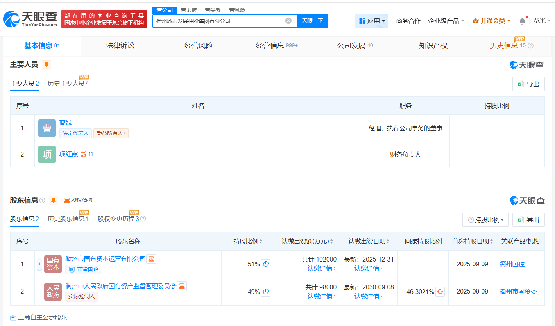The height and width of the screenshot is (326, 555).
Task: Switch to 法律诉讼 tab
Action: (x=120, y=46)
